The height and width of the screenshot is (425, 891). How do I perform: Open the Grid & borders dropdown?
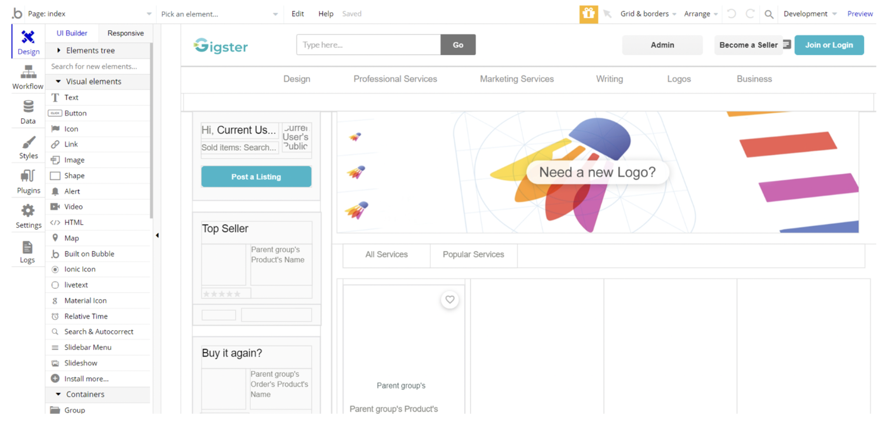pos(648,14)
